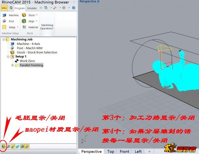Click the turning mode icon beside MILL
This screenshot has width=199, height=154.
(x=11, y=8)
